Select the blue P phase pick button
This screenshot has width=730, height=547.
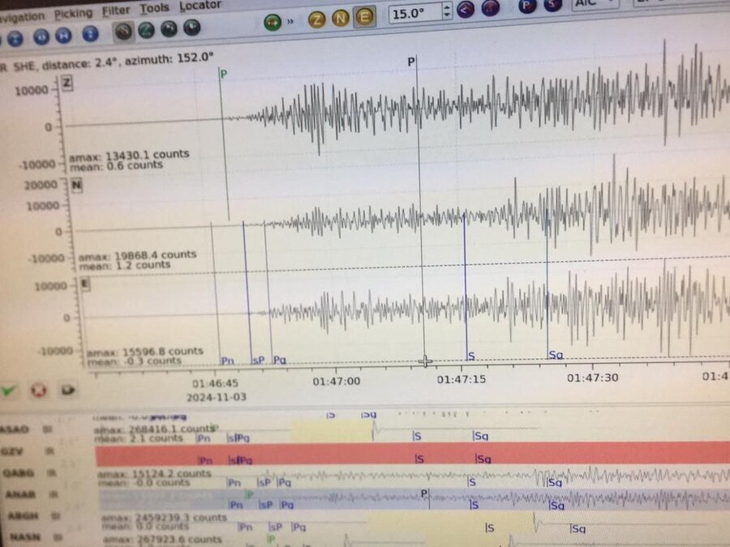point(527,6)
